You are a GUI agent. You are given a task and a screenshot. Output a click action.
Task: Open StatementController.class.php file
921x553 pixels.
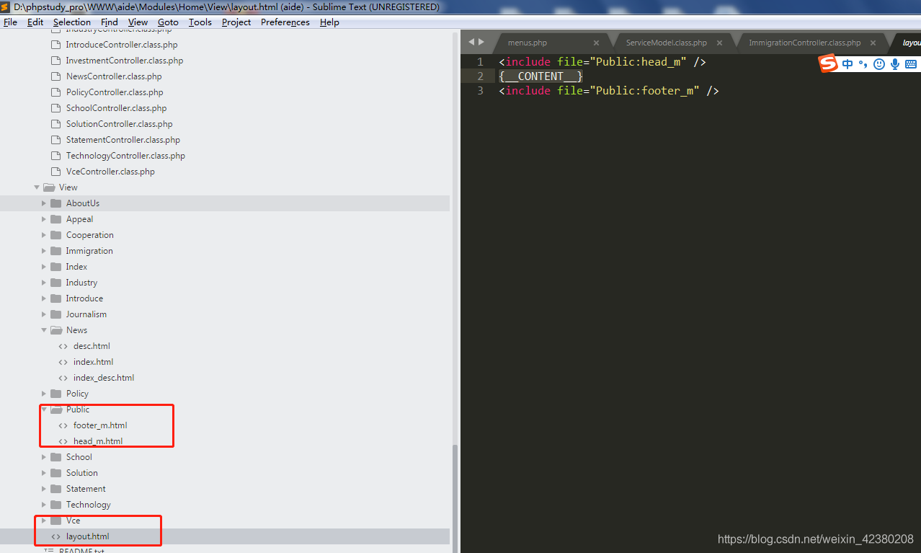tap(123, 140)
